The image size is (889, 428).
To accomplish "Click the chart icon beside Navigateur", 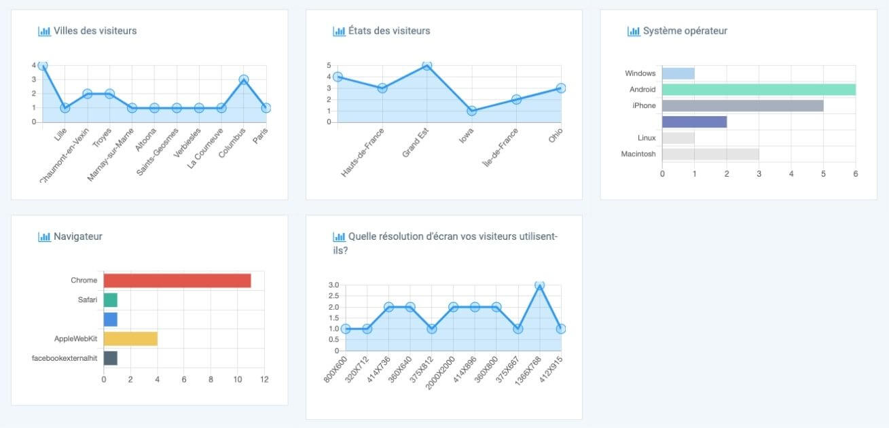I will [44, 236].
